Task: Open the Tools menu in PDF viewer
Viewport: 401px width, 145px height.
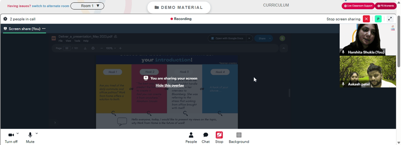Action: click(77, 41)
